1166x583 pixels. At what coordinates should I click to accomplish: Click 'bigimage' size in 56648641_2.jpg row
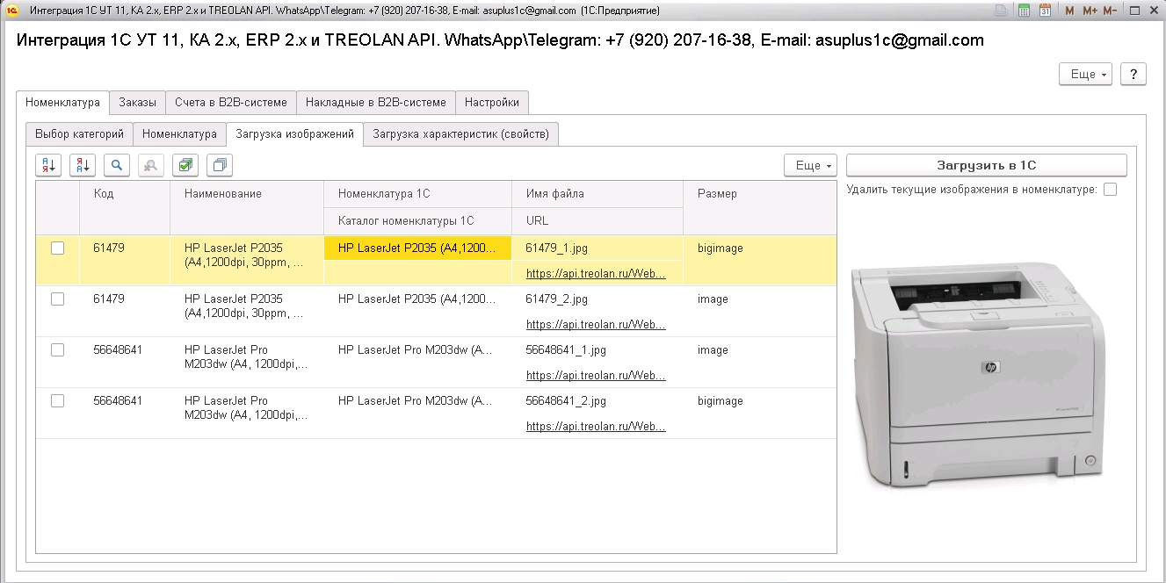tap(721, 401)
